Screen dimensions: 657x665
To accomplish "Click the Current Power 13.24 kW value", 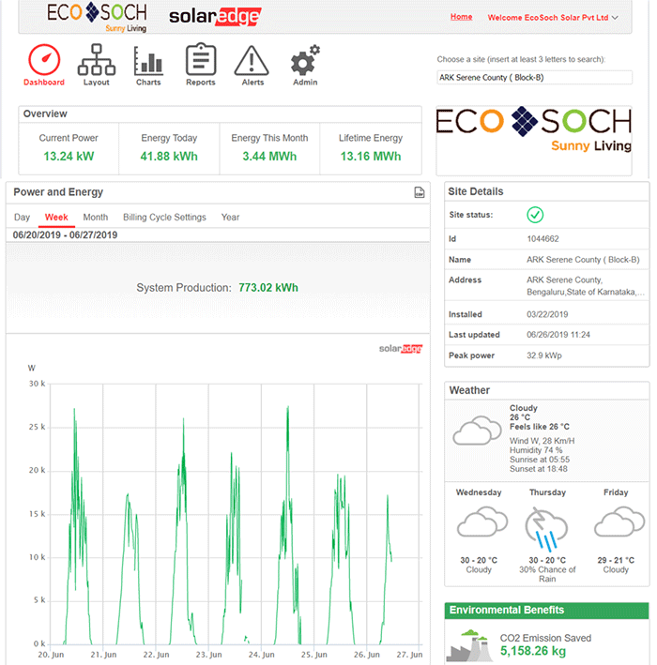I will coord(69,157).
